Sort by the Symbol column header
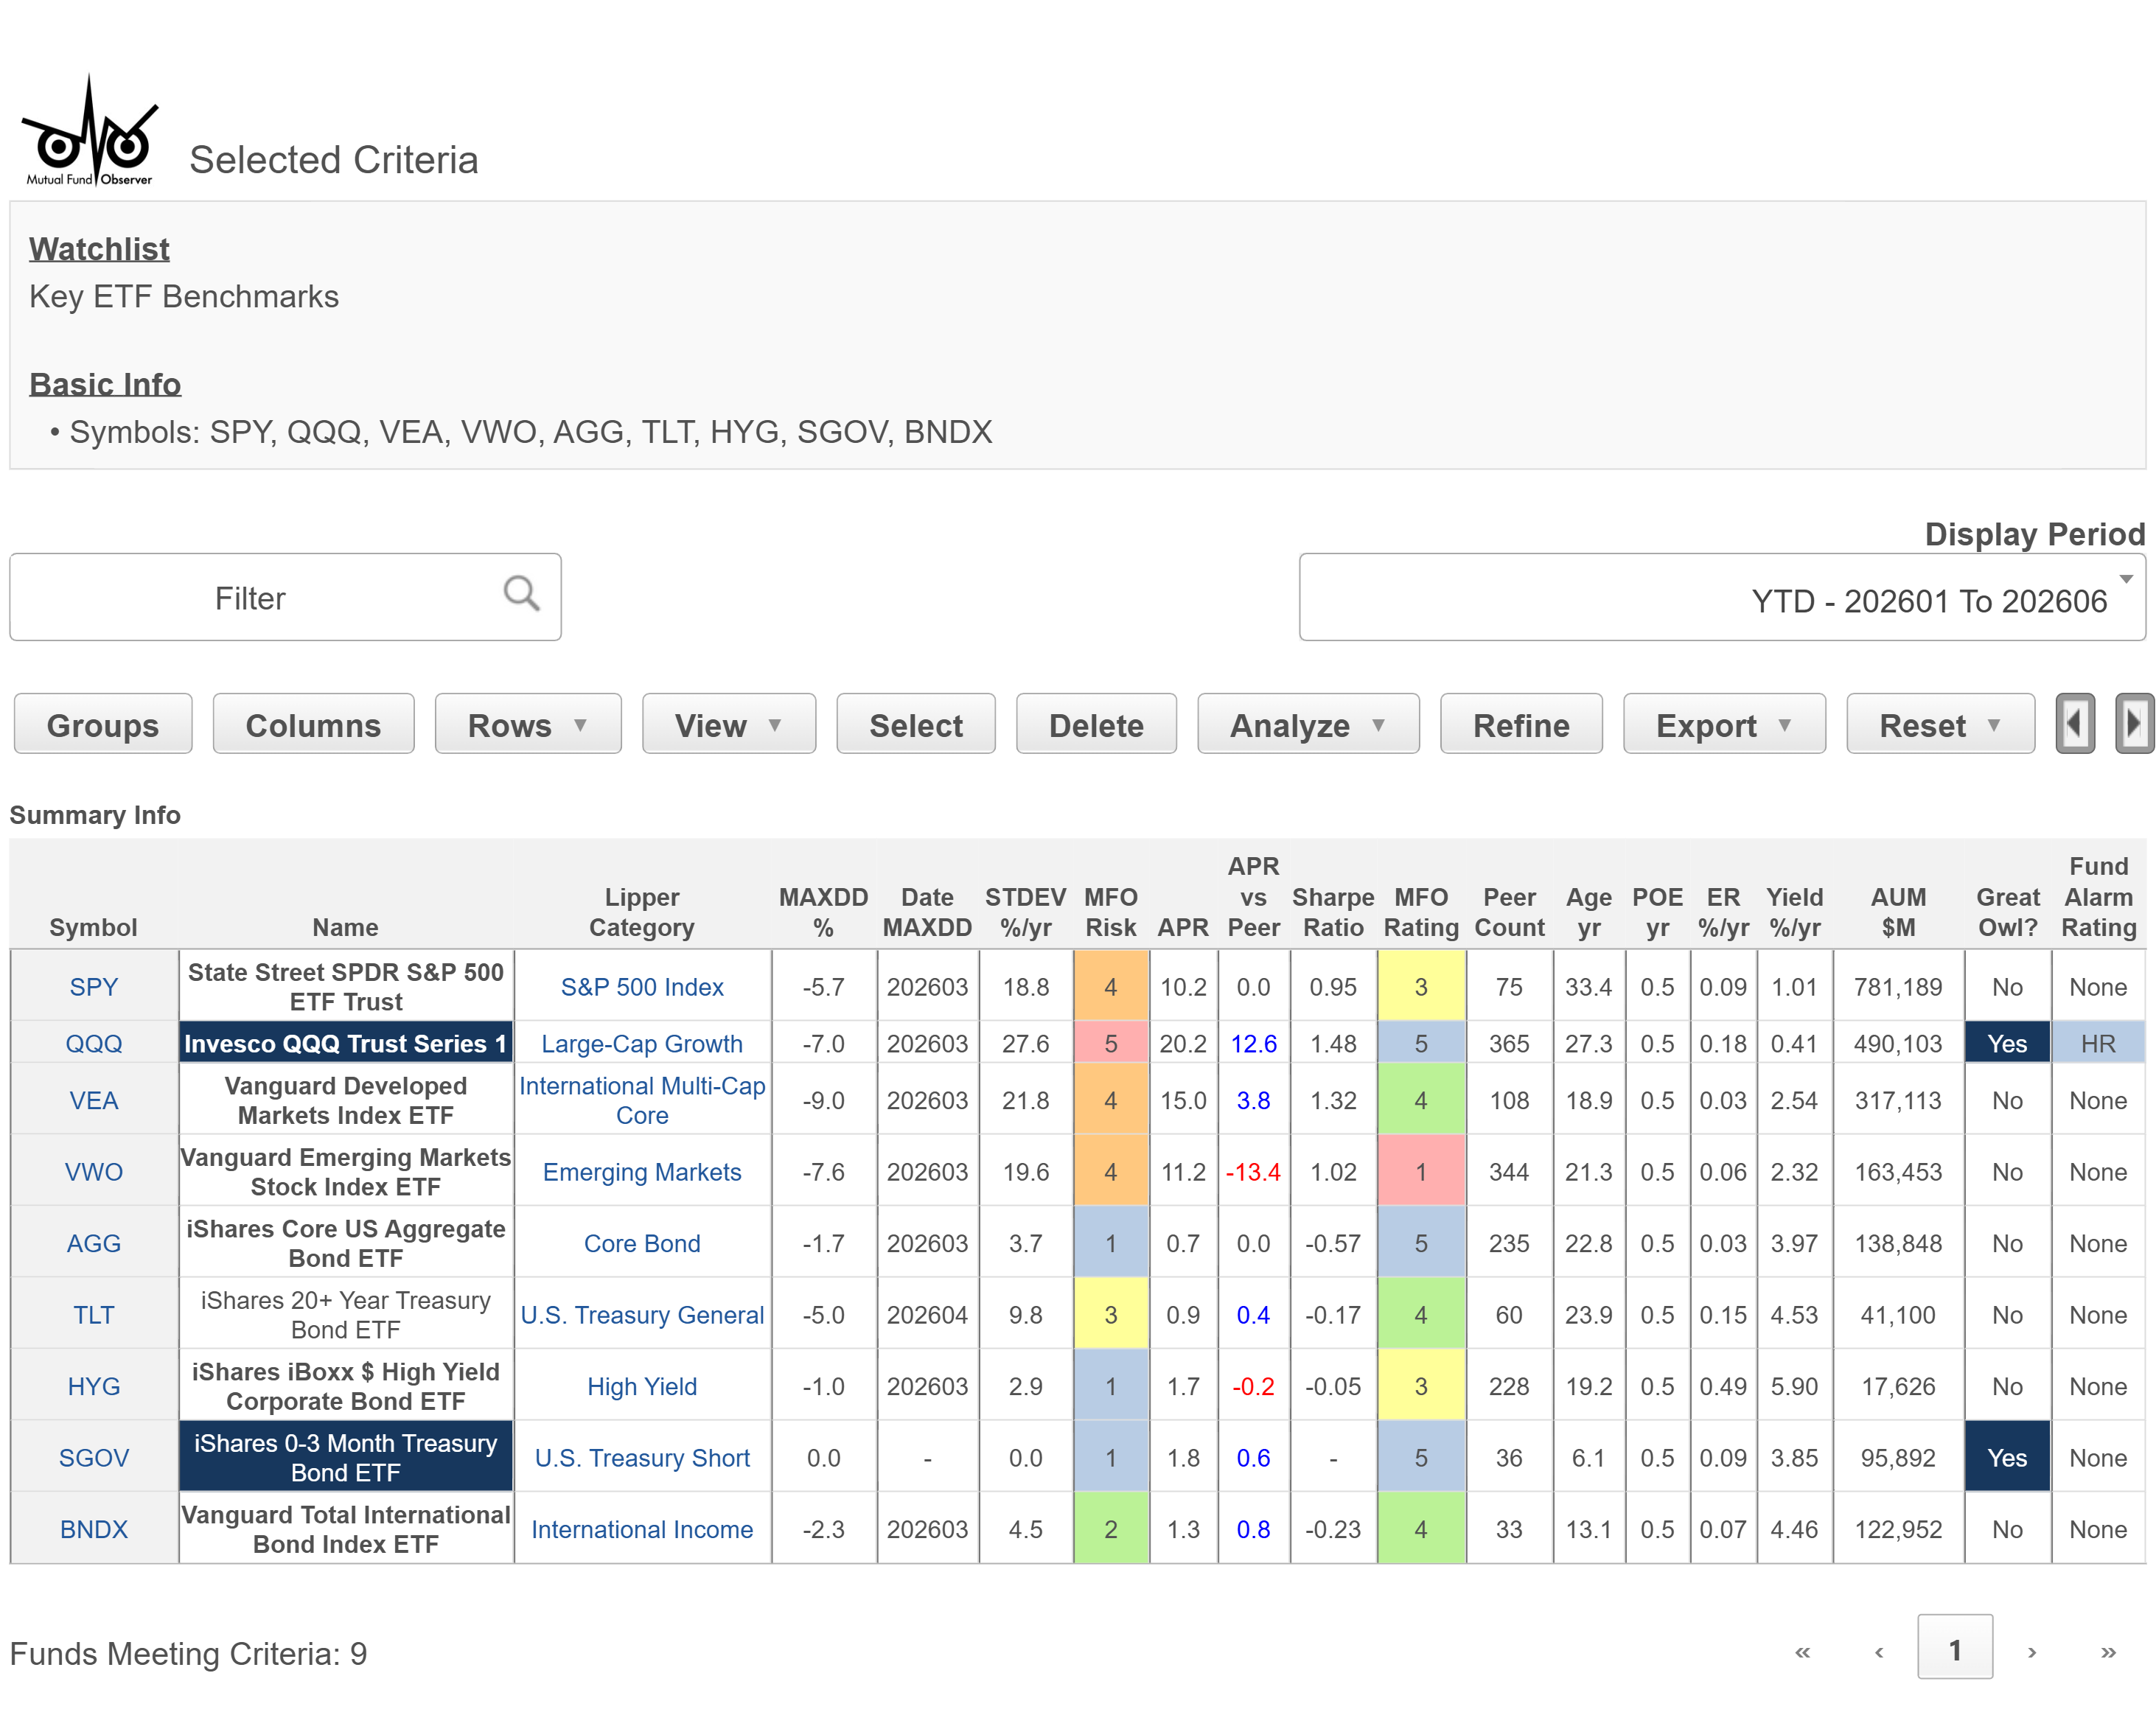Image resolution: width=2156 pixels, height=1715 pixels. click(94, 927)
